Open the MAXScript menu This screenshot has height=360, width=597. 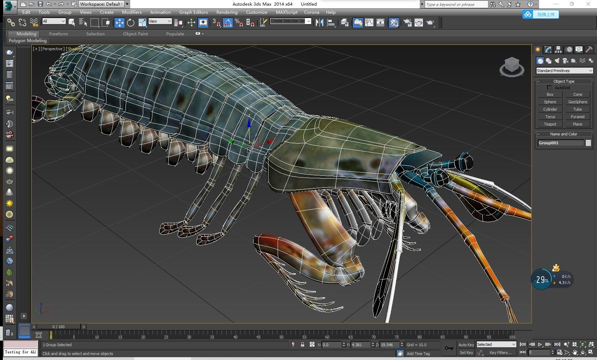pyautogui.click(x=286, y=12)
